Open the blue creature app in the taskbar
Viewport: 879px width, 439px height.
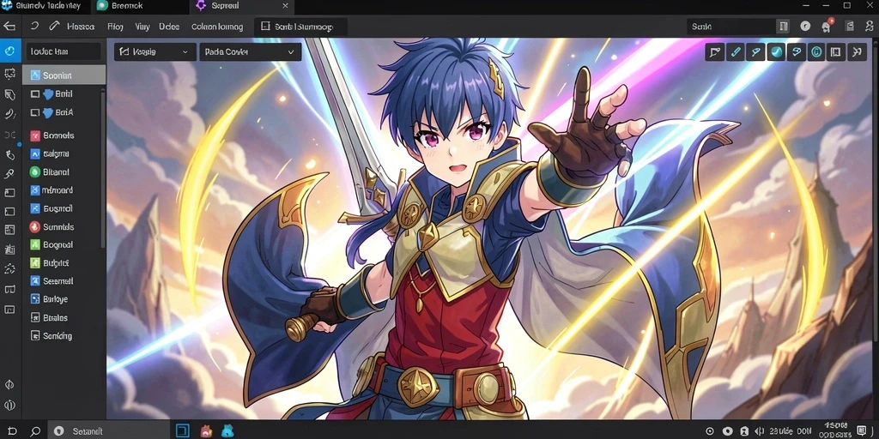point(227,430)
